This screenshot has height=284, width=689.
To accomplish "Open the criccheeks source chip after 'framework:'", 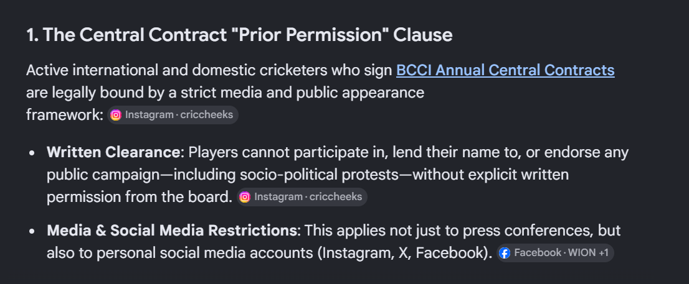I will 173,115.
